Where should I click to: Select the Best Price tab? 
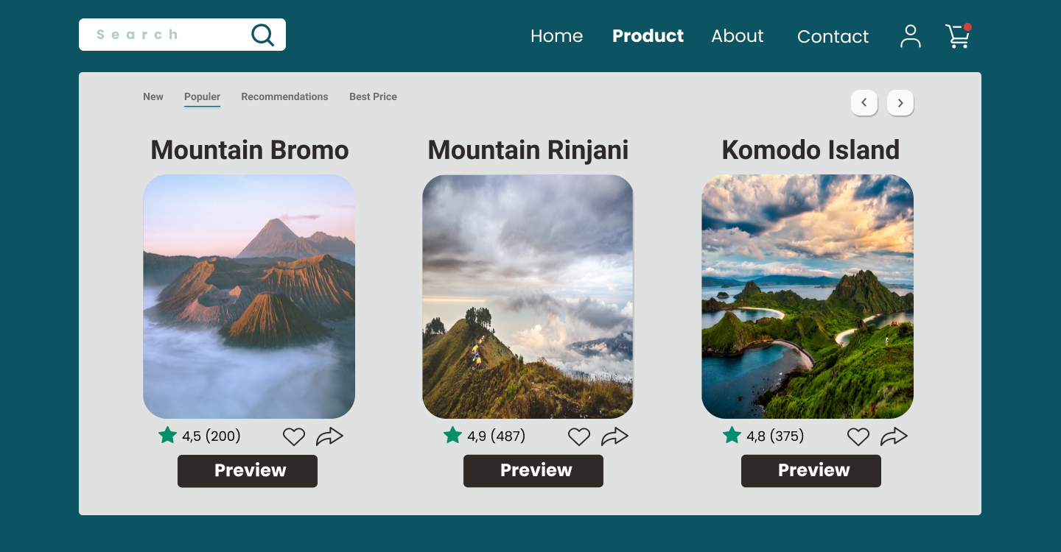tap(373, 96)
